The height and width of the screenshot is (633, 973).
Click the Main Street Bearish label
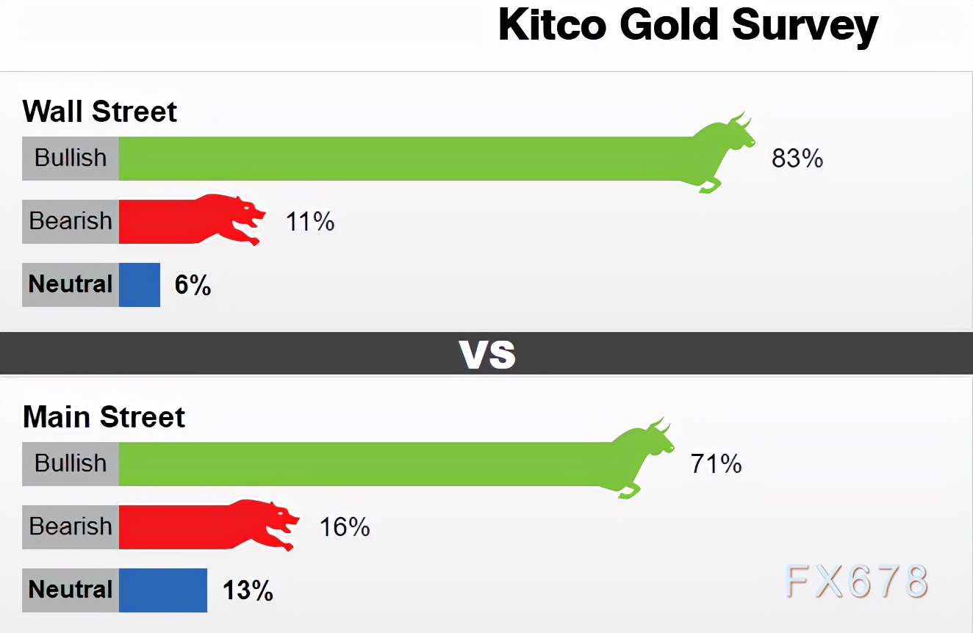click(71, 527)
